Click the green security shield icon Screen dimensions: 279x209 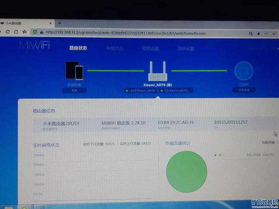[36, 32]
